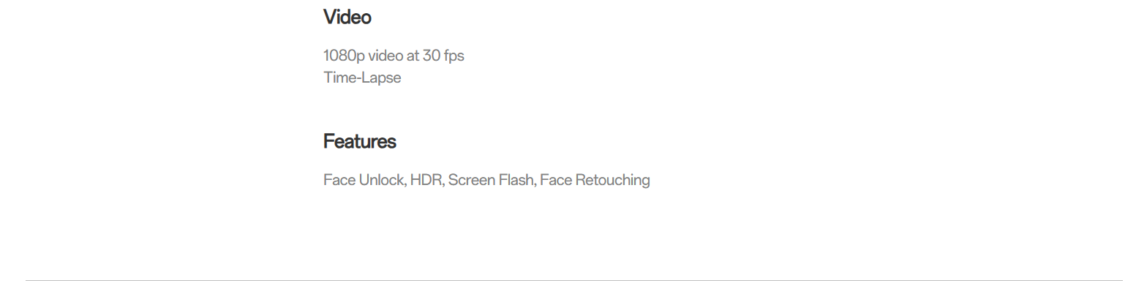The height and width of the screenshot is (305, 1147).
Task: Click the word 'Screen' in the features list
Action: [471, 180]
